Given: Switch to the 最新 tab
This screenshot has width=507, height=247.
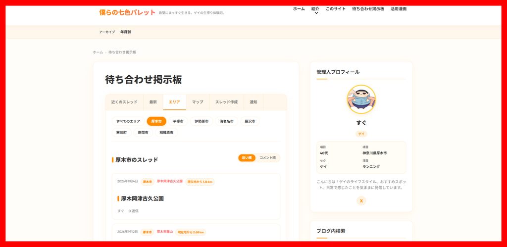Looking at the screenshot, I should (153, 102).
